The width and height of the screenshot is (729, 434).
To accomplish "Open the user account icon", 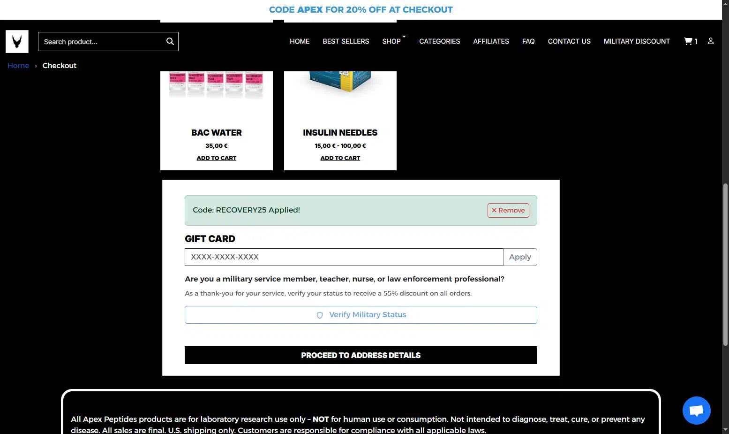I will point(711,41).
